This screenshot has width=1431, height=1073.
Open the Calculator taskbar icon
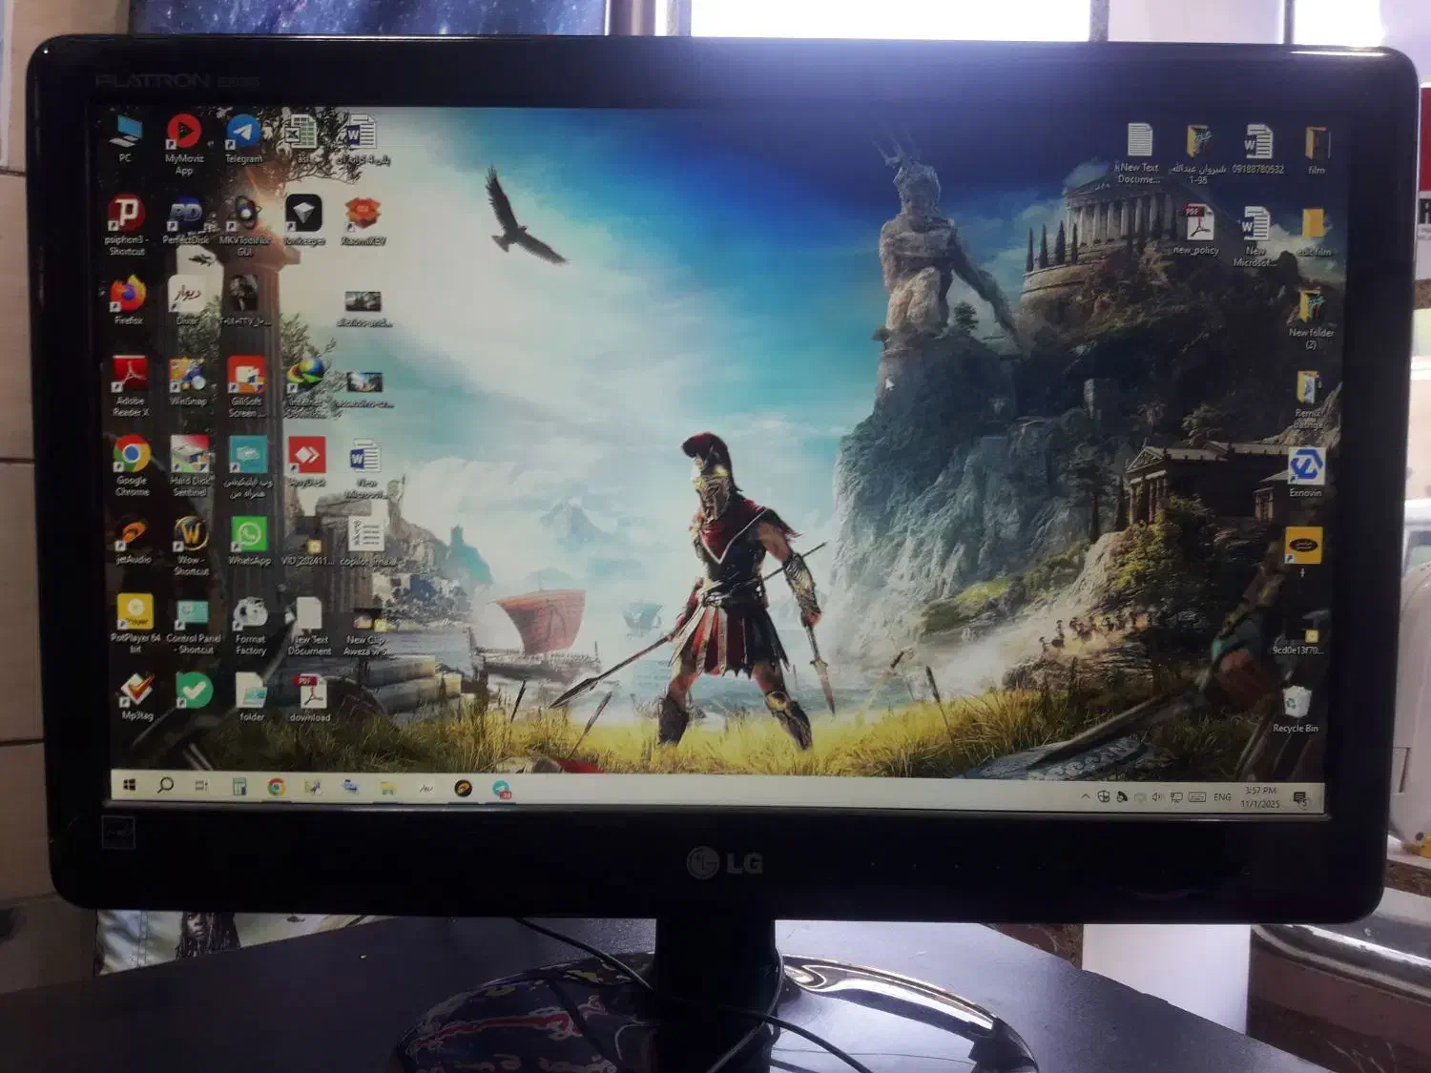tap(239, 787)
